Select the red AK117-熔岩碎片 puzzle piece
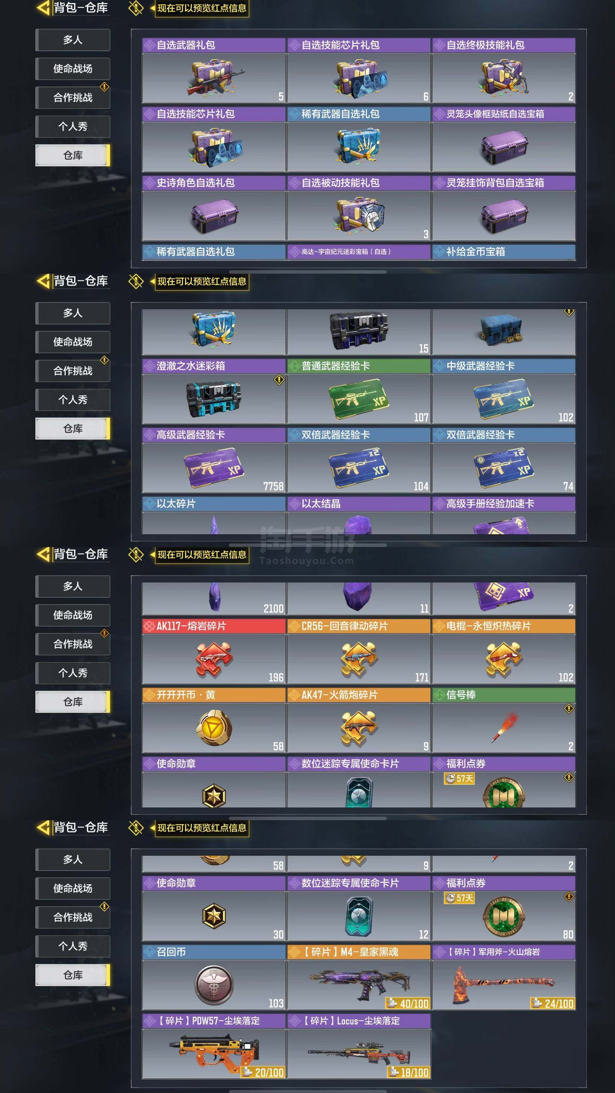615x1093 pixels. (x=214, y=651)
